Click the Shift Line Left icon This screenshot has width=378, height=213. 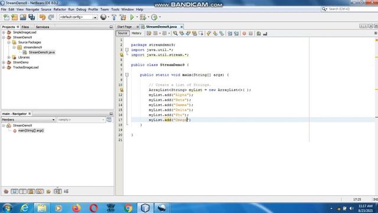coord(230,34)
